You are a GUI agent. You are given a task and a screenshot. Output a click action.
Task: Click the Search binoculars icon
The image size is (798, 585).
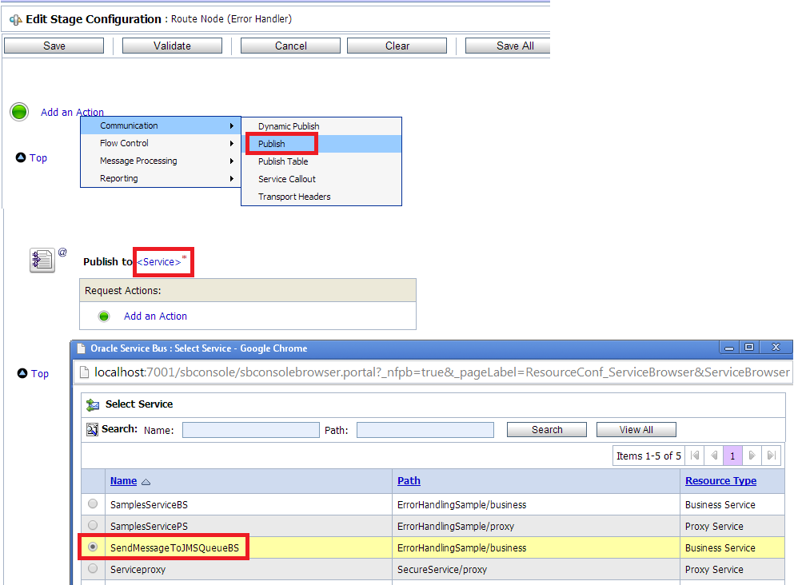click(x=92, y=429)
